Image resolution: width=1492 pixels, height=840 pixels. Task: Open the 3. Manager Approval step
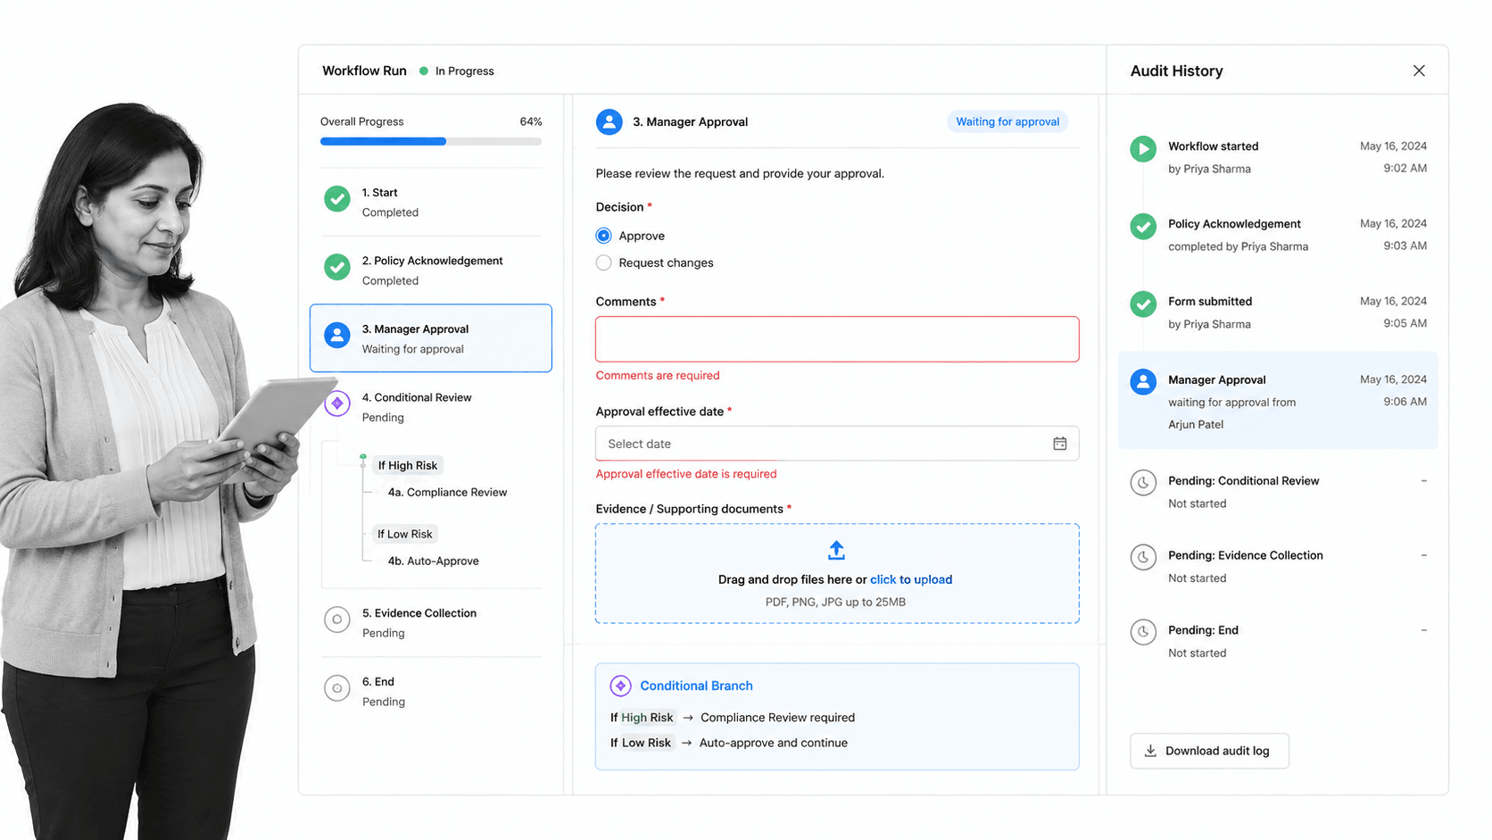(431, 338)
